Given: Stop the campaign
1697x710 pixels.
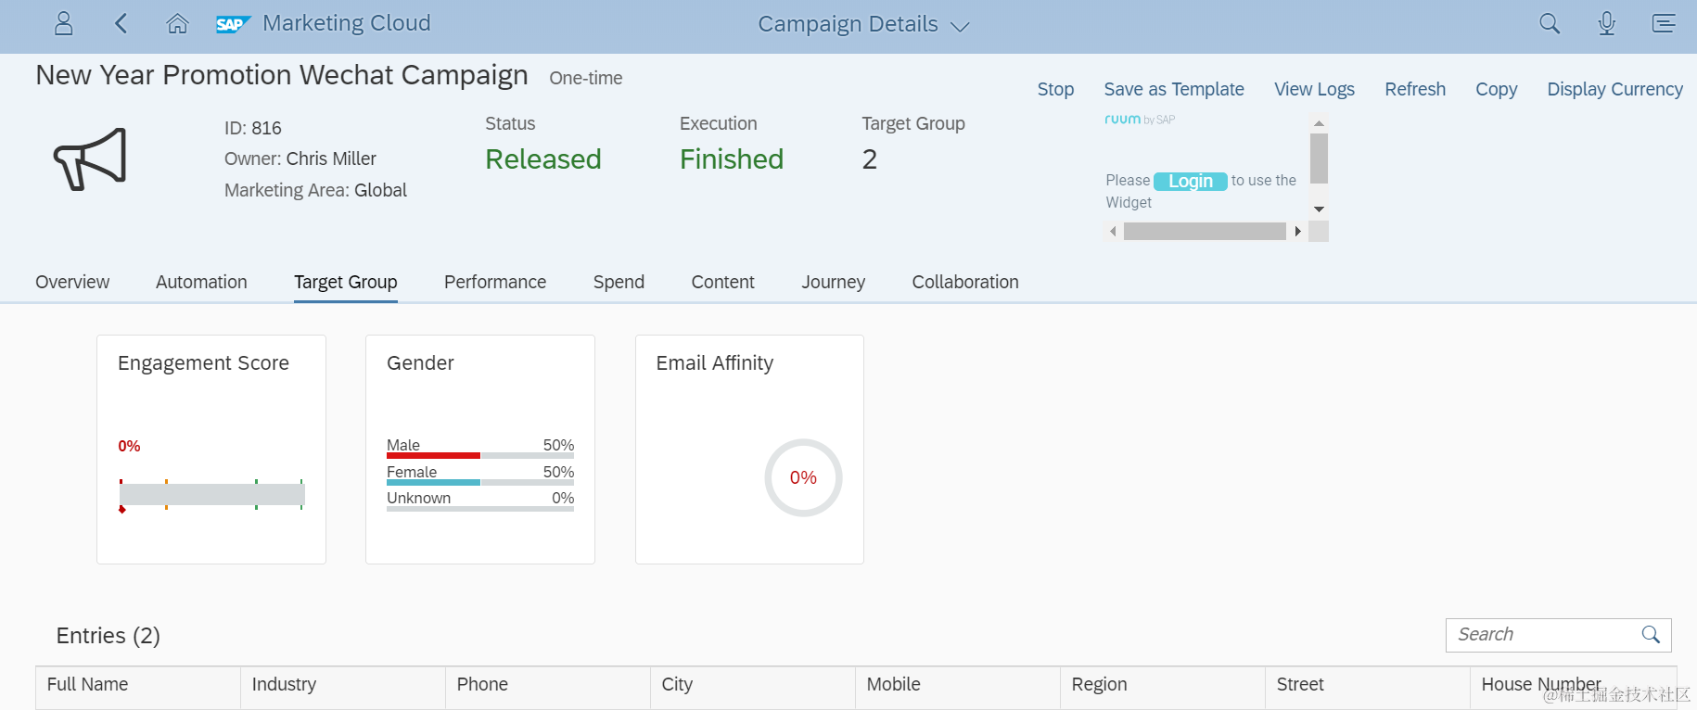Looking at the screenshot, I should pos(1055,89).
